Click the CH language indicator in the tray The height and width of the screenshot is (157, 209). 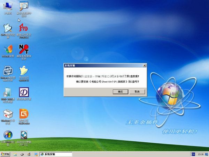coord(193,154)
